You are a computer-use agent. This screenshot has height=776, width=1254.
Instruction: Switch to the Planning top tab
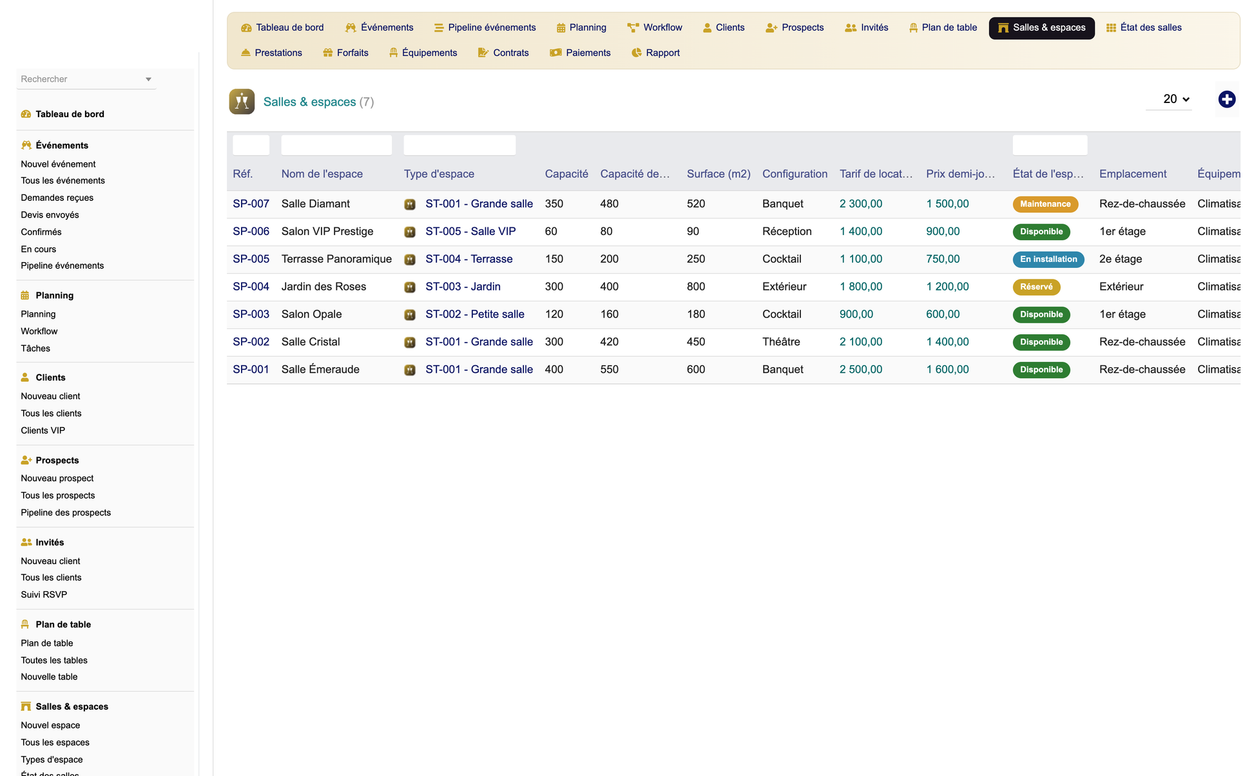coord(581,28)
